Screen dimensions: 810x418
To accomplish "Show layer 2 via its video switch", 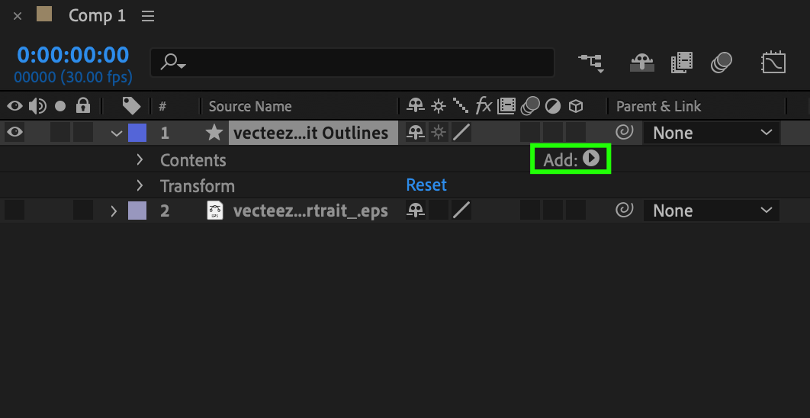I will click(x=15, y=211).
